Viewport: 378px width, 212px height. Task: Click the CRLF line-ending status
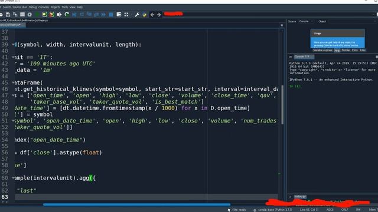(x=344, y=210)
